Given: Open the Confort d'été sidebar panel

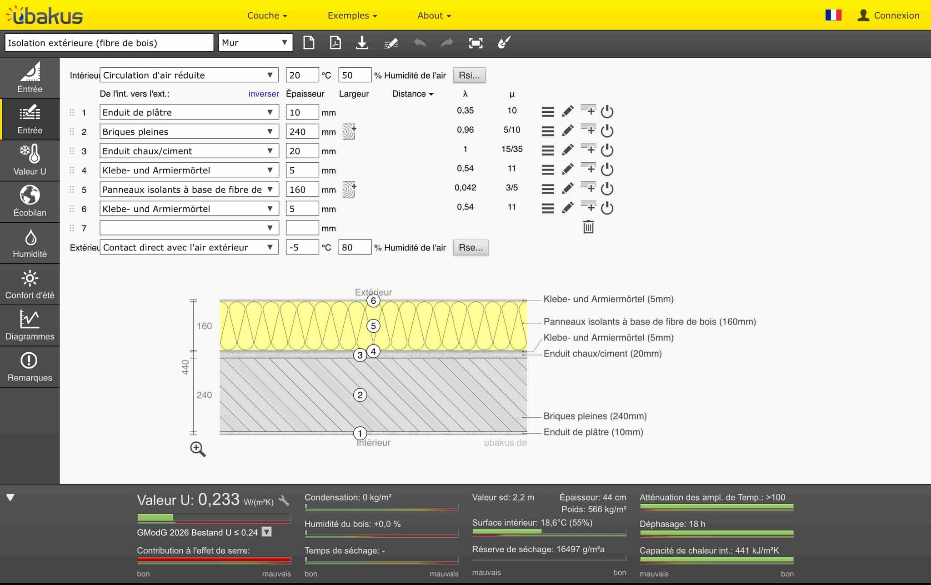Looking at the screenshot, I should point(30,285).
